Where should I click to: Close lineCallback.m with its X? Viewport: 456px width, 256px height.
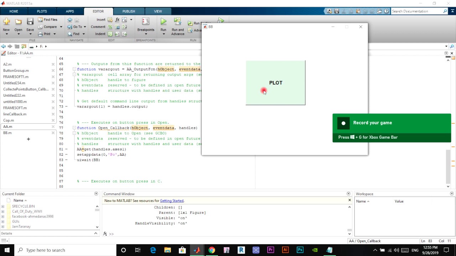click(x=53, y=114)
